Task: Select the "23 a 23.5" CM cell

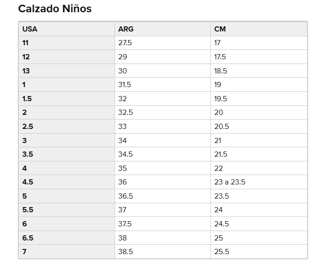Action: click(230, 182)
